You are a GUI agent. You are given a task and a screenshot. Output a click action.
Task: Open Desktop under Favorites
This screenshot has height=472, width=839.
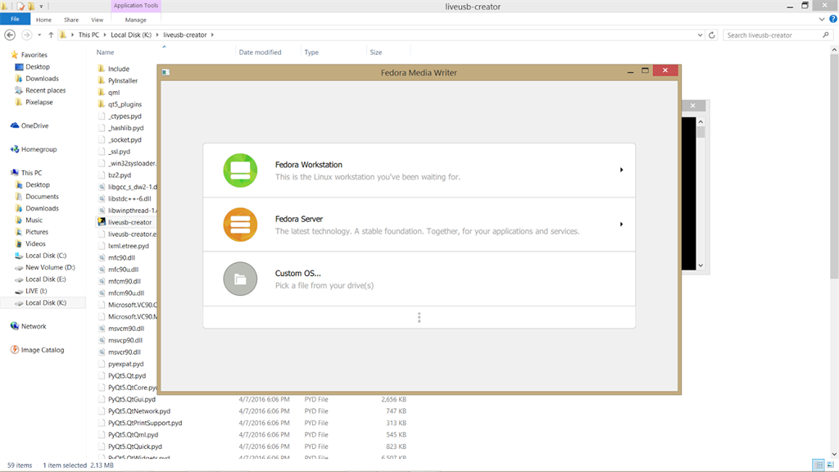click(38, 67)
